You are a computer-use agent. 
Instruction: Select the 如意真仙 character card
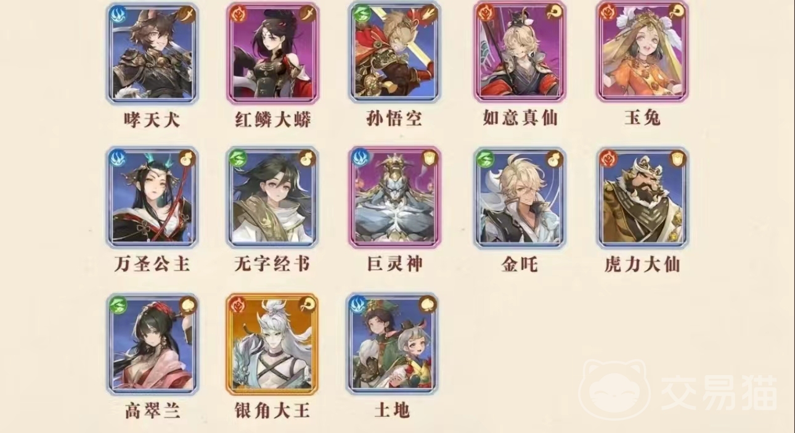520,52
